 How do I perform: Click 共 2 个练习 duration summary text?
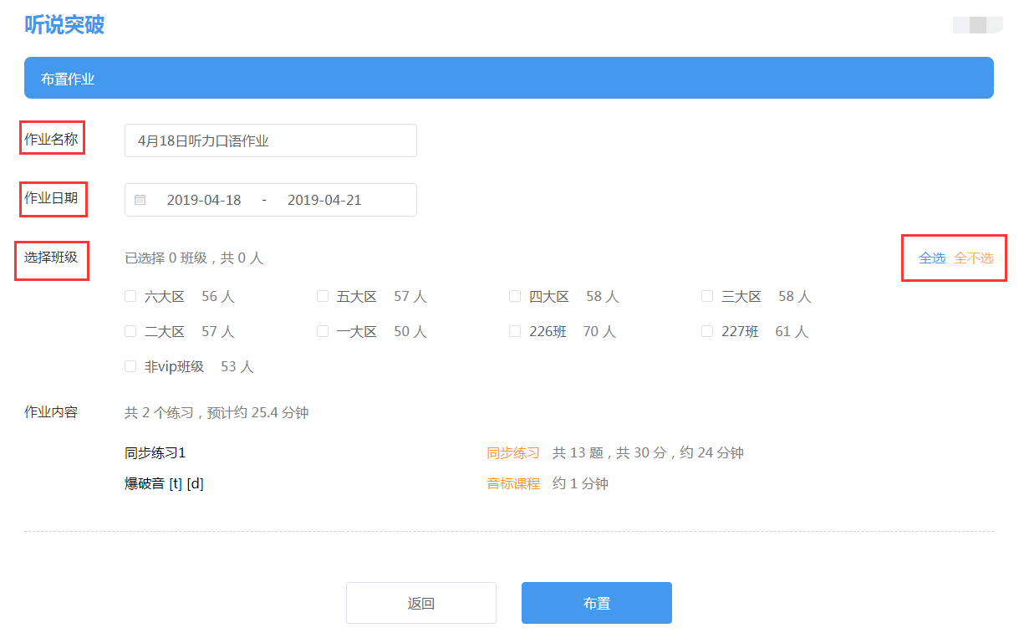click(x=217, y=412)
